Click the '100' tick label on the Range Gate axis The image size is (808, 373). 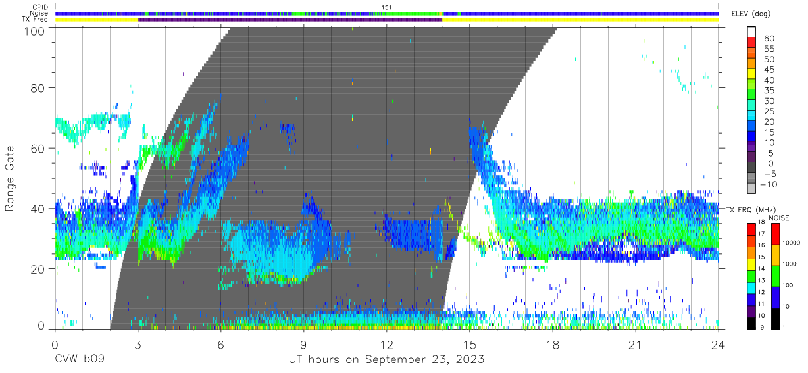pos(36,31)
